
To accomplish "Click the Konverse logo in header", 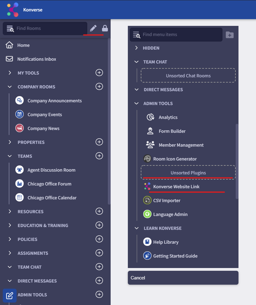I will tap(13, 10).
